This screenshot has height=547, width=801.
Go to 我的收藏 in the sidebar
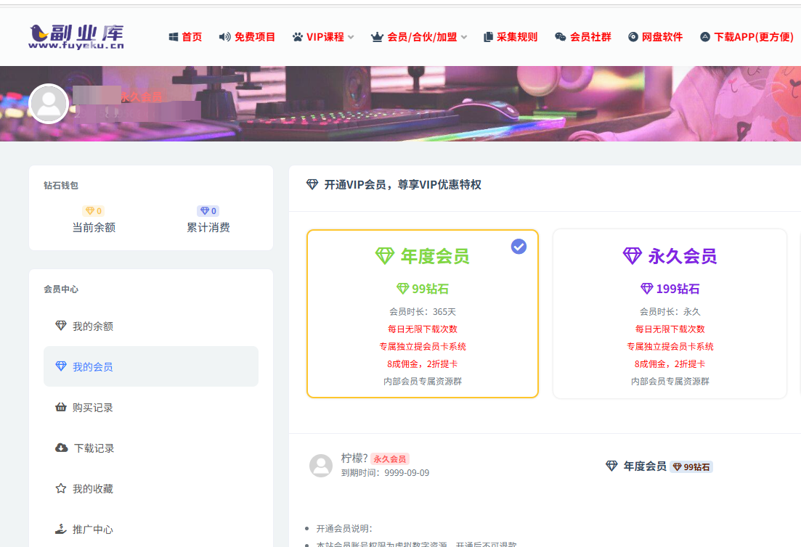coord(151,488)
